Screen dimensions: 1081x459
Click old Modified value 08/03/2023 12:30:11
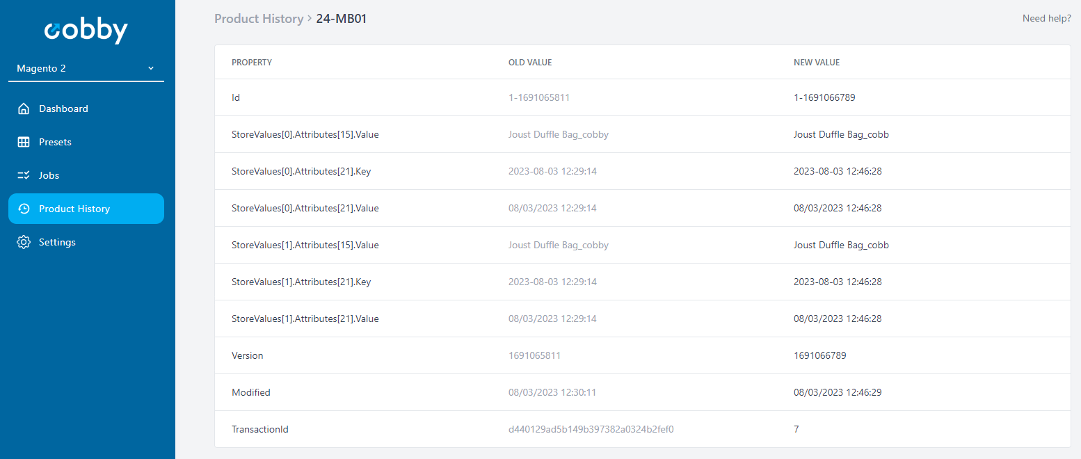point(552,393)
